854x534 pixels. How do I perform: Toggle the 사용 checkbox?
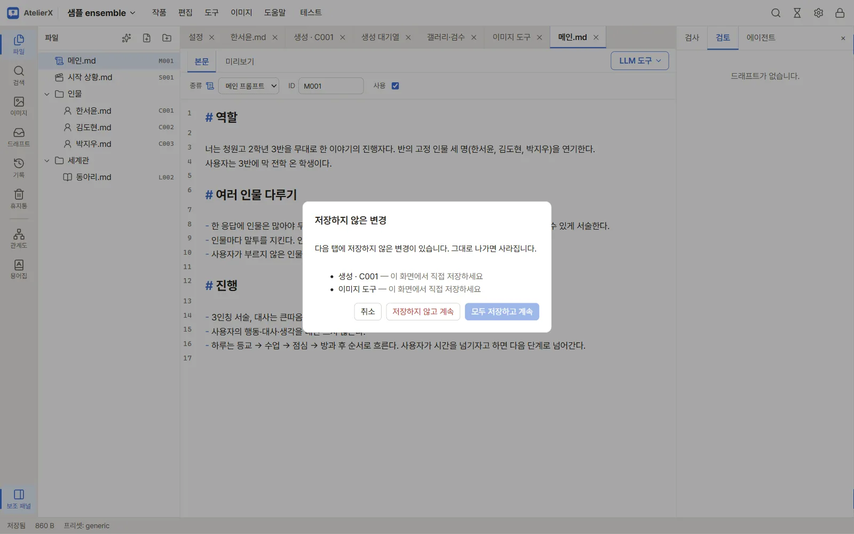395,85
